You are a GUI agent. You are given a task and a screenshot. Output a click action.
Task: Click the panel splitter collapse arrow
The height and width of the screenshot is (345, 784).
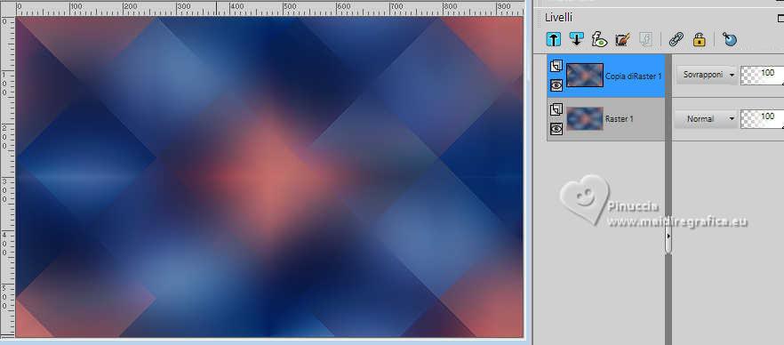[x=668, y=236]
